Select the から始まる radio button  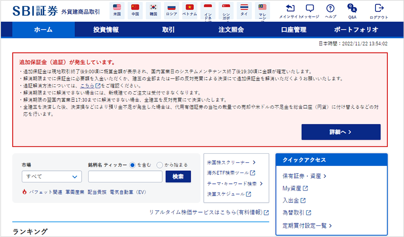160,165
